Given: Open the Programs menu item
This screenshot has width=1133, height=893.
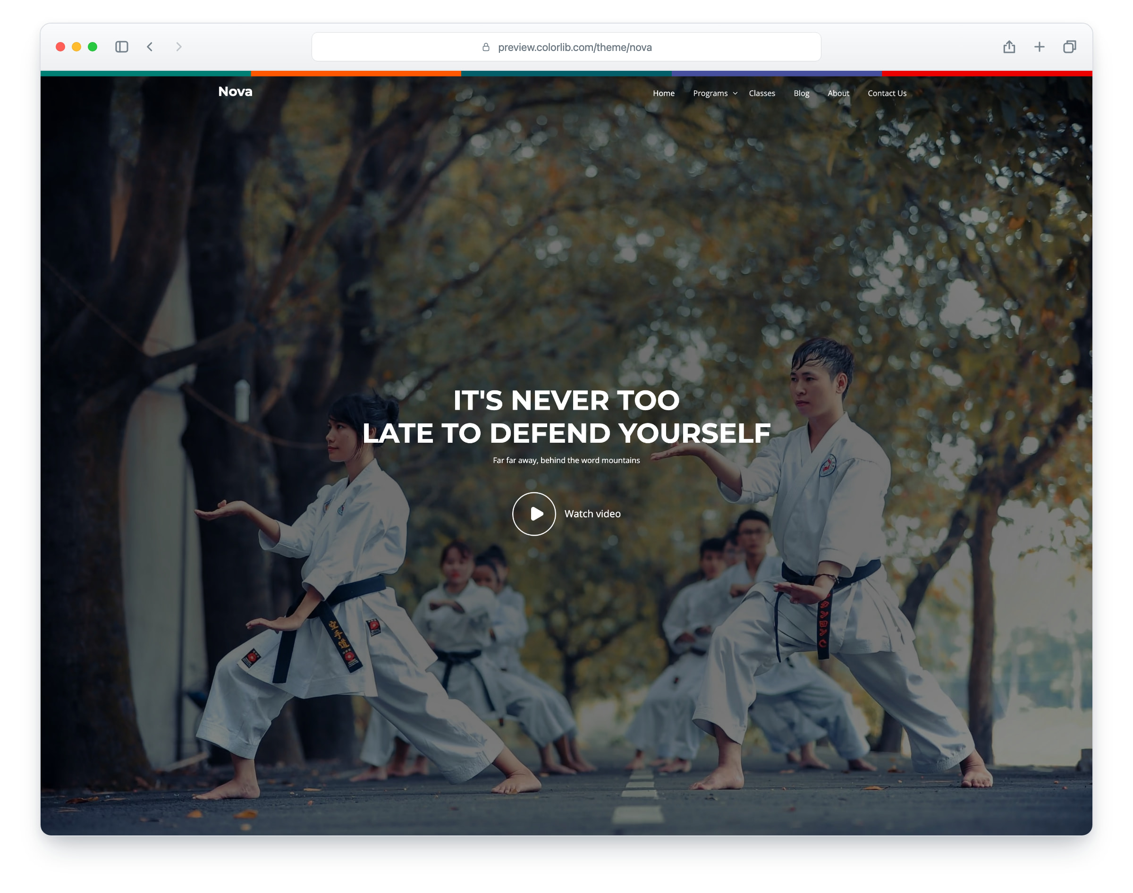Looking at the screenshot, I should [710, 93].
